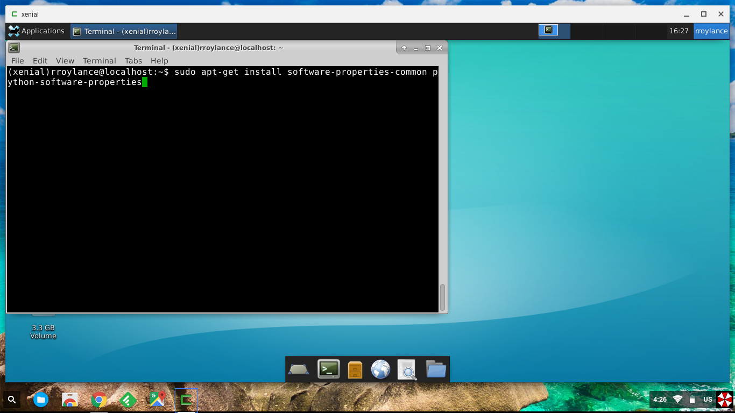735x413 pixels.
Task: Open the green Feedly shelf icon
Action: pyautogui.click(x=128, y=400)
